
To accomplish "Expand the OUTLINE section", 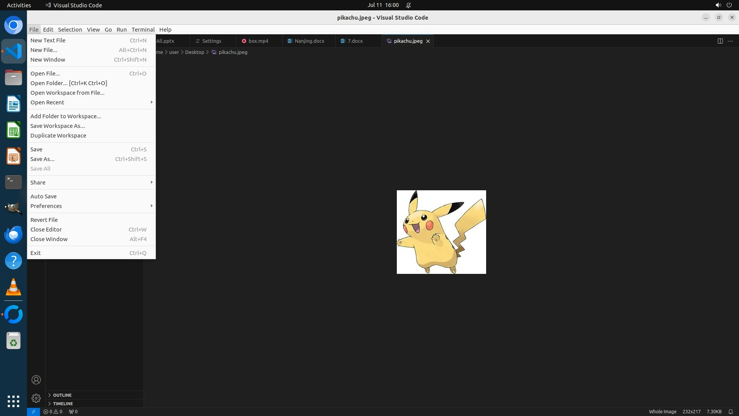I will click(x=62, y=395).
